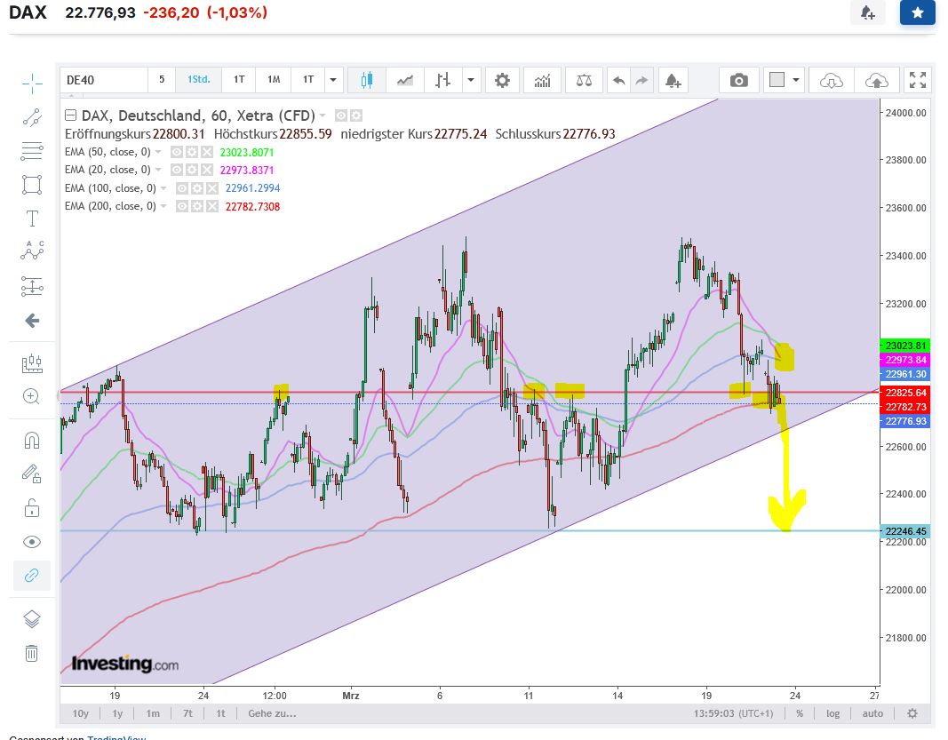Switch to the 1M timeframe tab

click(x=273, y=80)
